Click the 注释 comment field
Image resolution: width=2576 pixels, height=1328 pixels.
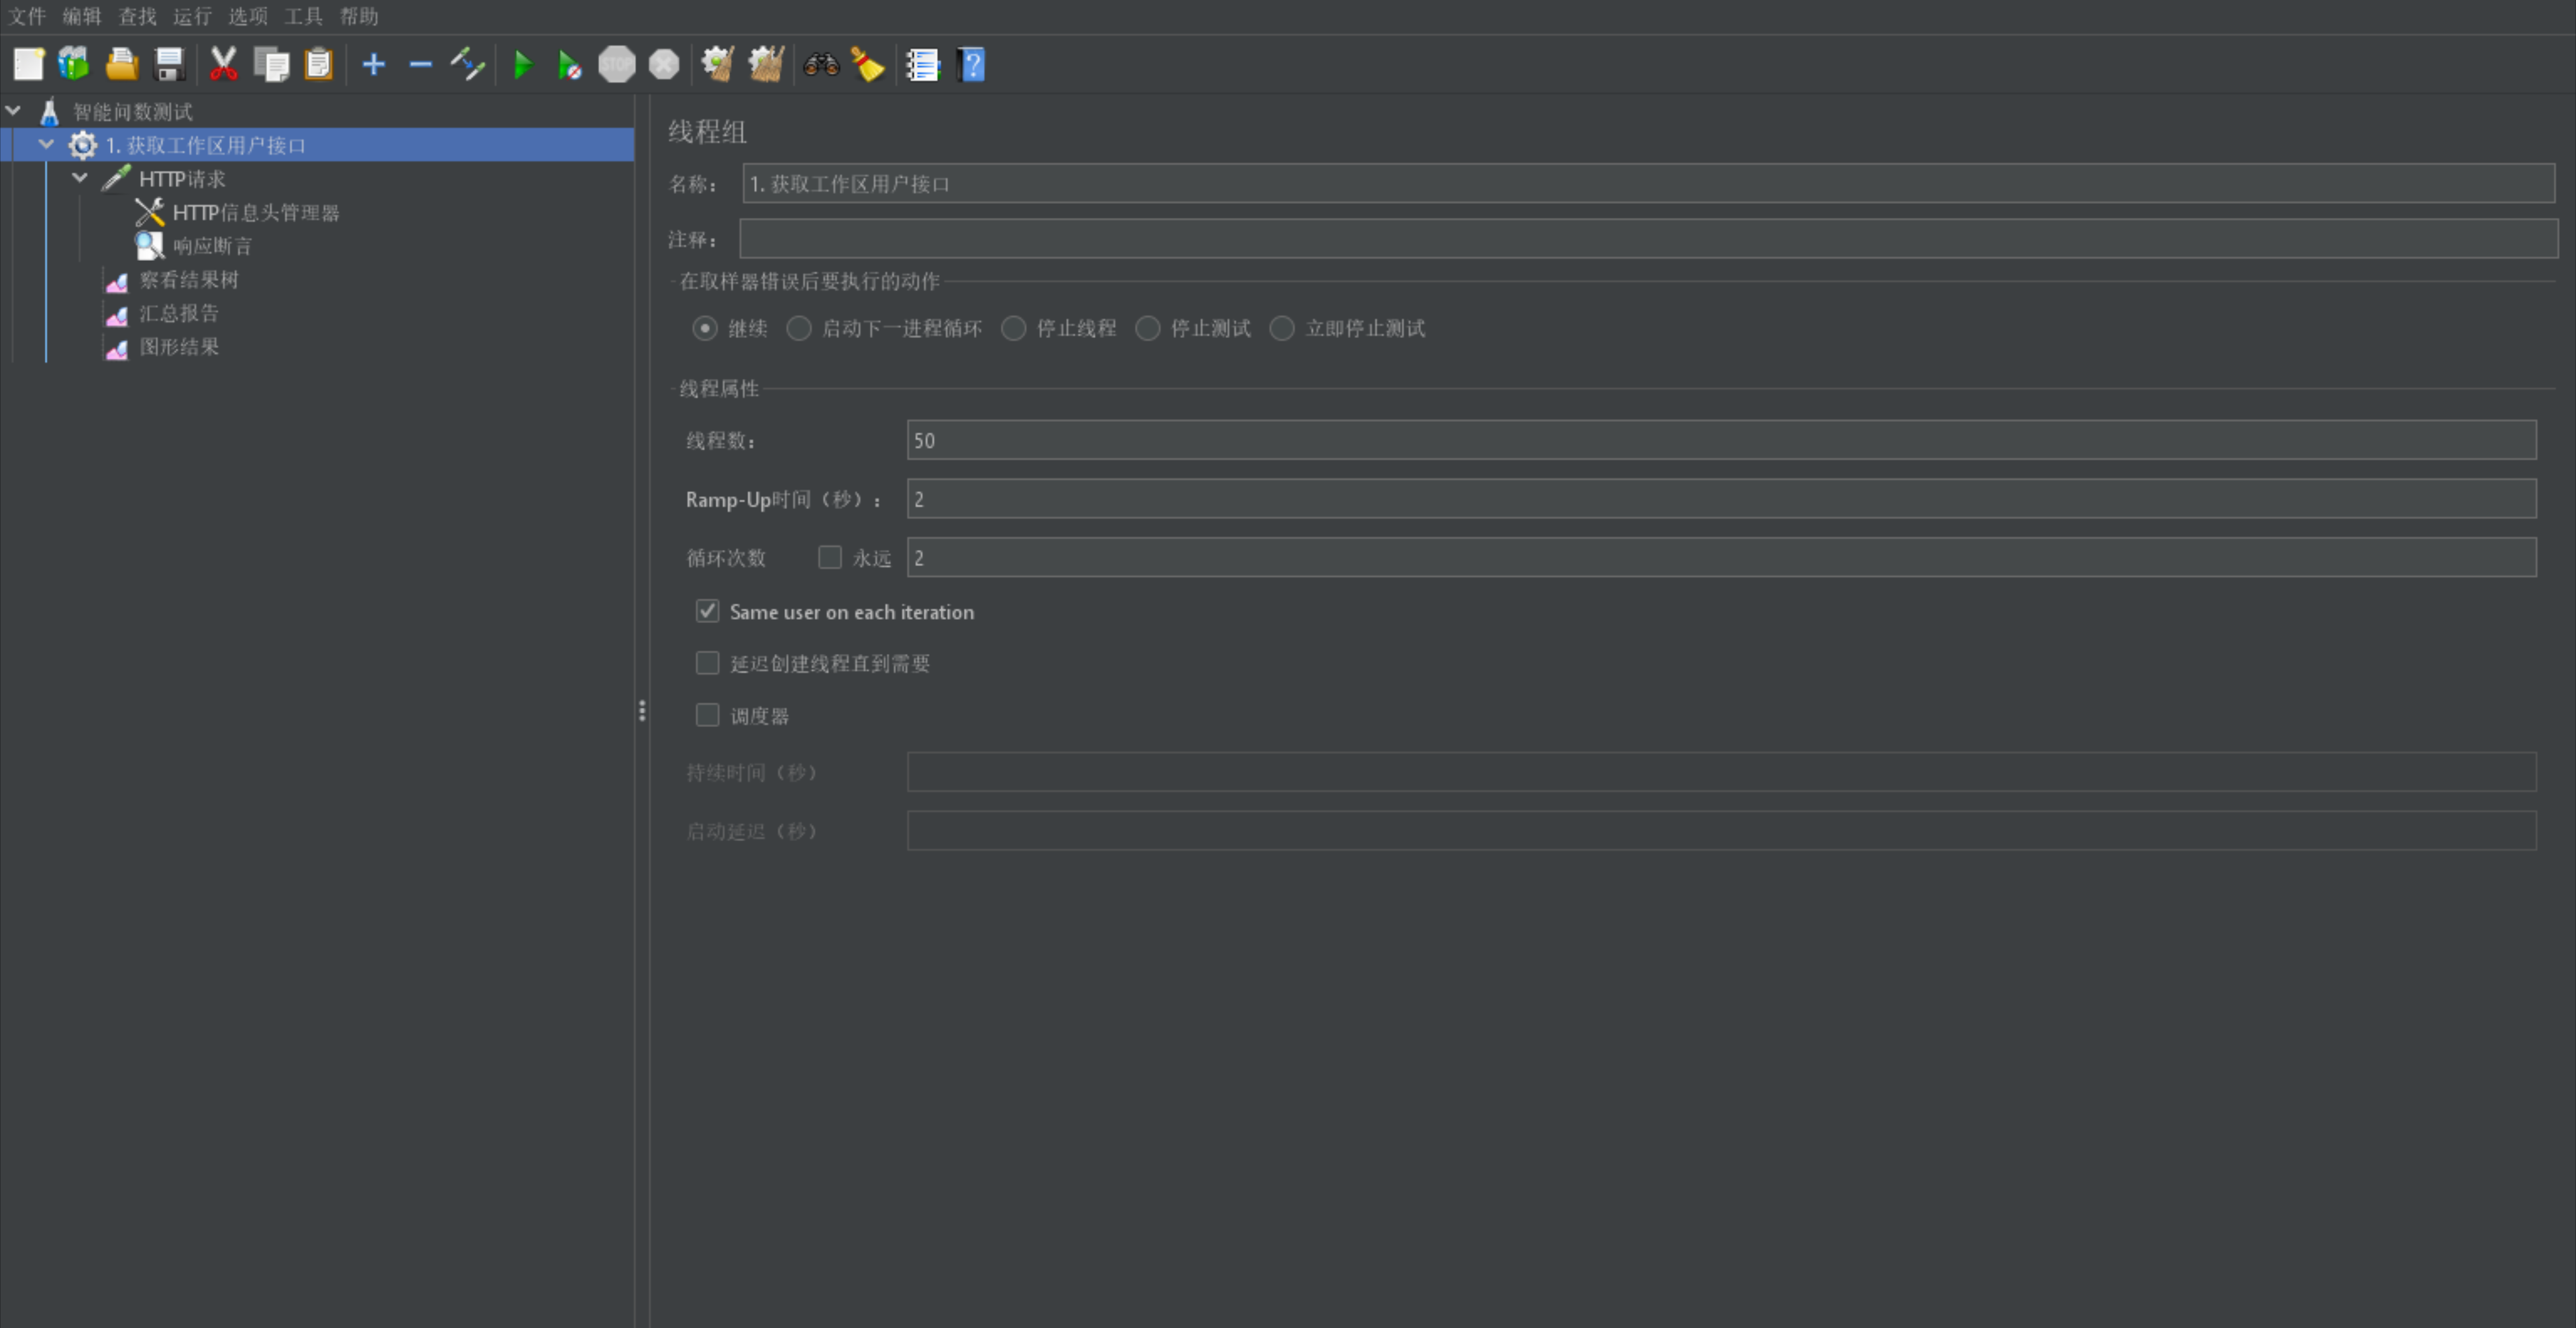1648,239
